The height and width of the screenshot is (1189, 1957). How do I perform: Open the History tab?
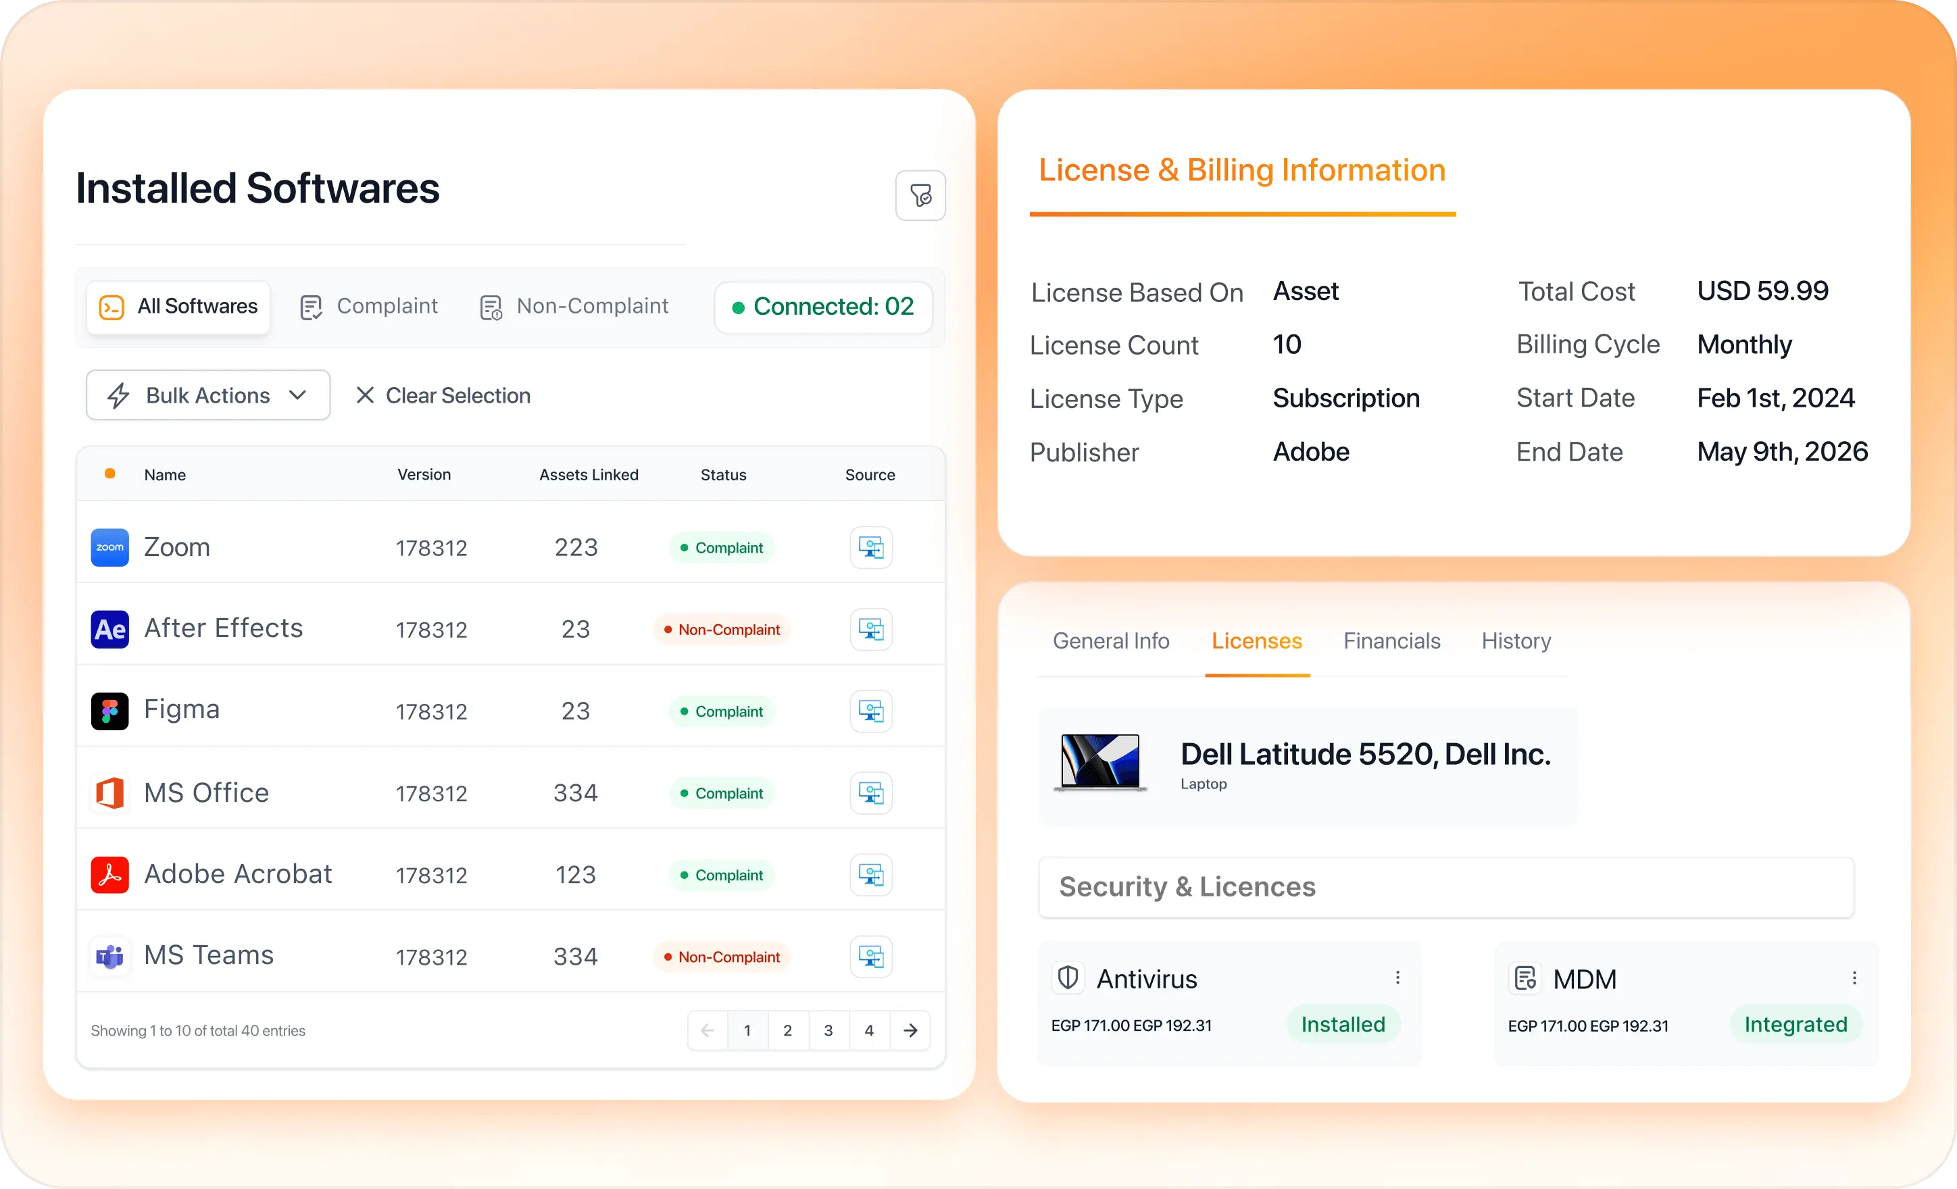tap(1516, 641)
